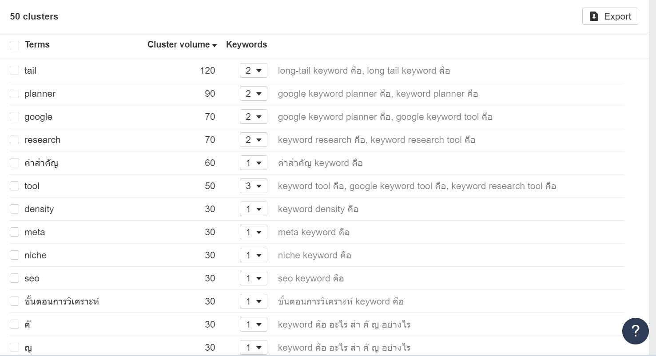Viewport: 656px width, 356px height.
Task: Click the download icon inside the Export button
Action: click(594, 16)
